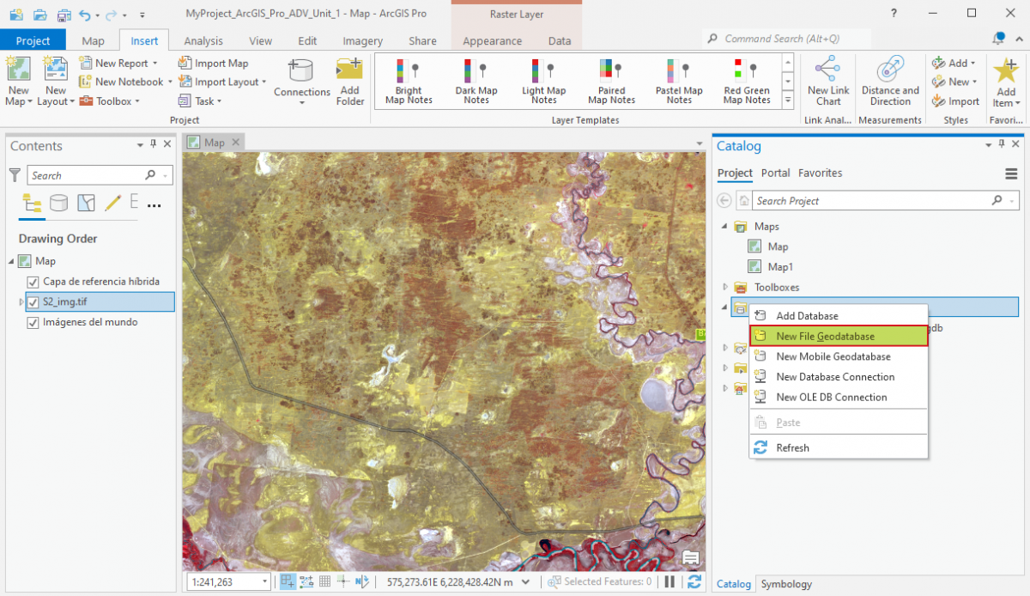This screenshot has width=1030, height=596.
Task: Collapse the Maps node in Catalog
Action: point(725,226)
